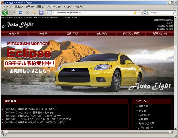Open the 編集(E) menu
Image resolution: width=178 pixels, height=138 pixels.
(19, 7)
